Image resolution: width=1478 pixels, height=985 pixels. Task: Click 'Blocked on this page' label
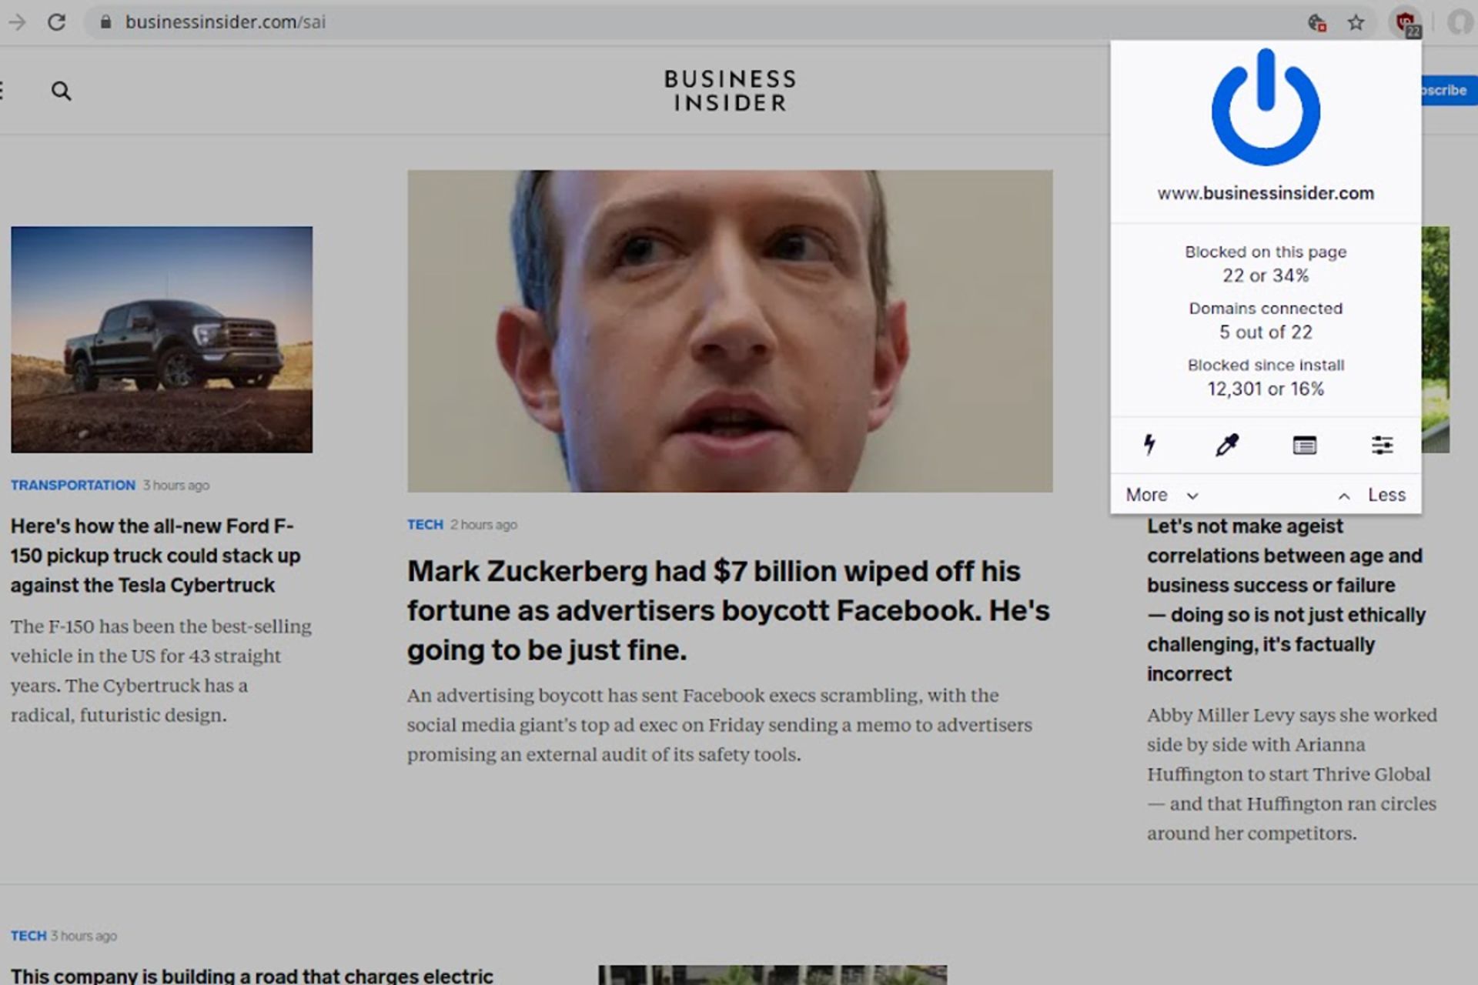tap(1266, 252)
